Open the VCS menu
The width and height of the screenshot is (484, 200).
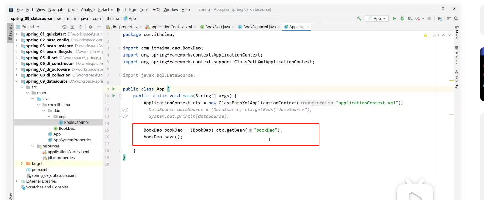pos(156,9)
